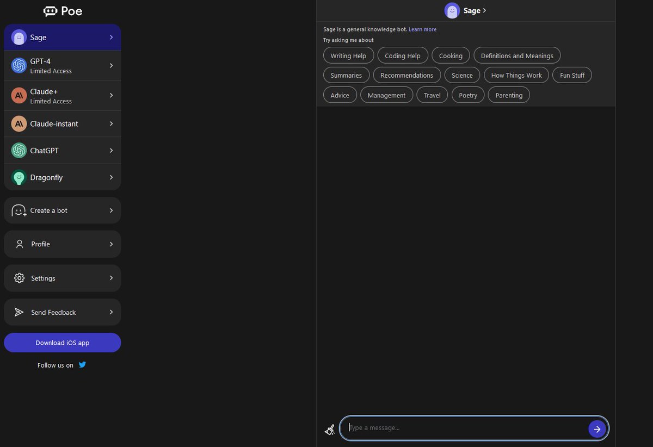This screenshot has width=653, height=447.
Task: Send message with arrow button
Action: click(597, 429)
